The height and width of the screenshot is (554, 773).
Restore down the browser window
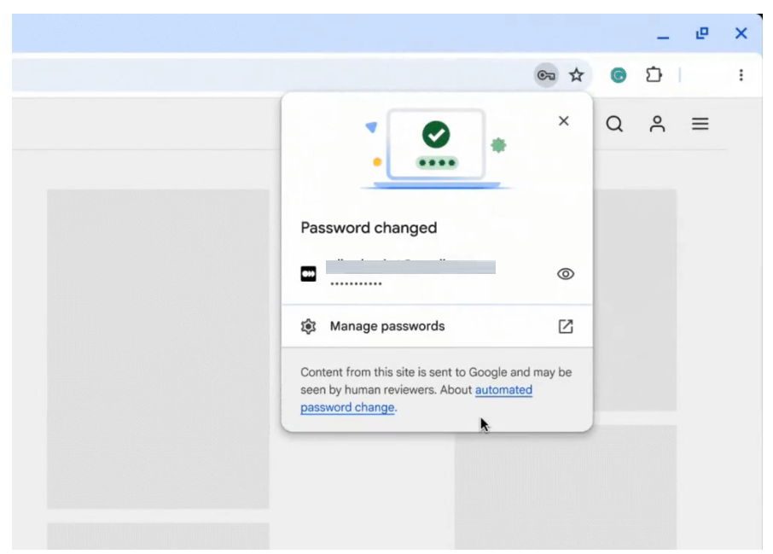(702, 33)
